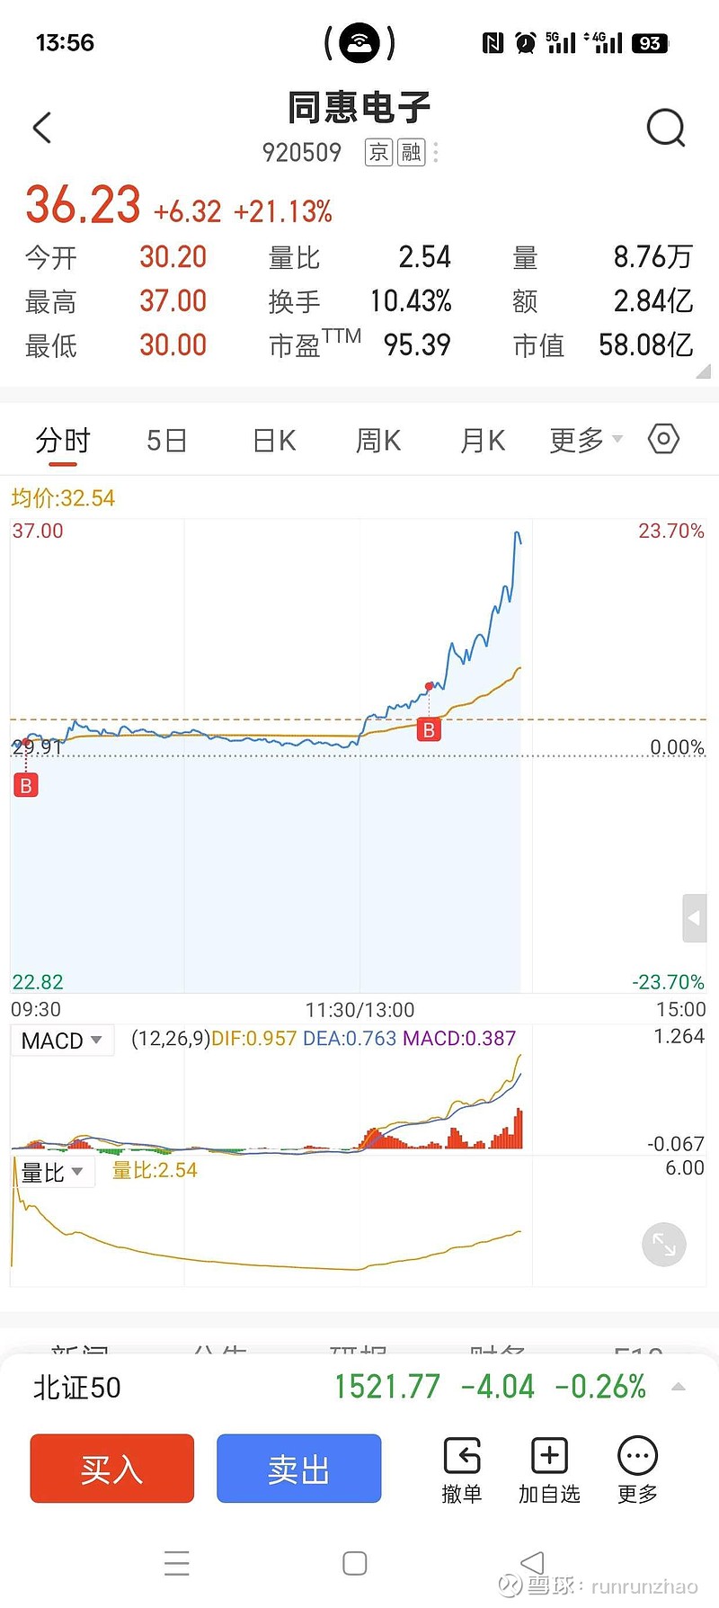
Task: Collapse side panel arrow on chart
Action: 694,918
